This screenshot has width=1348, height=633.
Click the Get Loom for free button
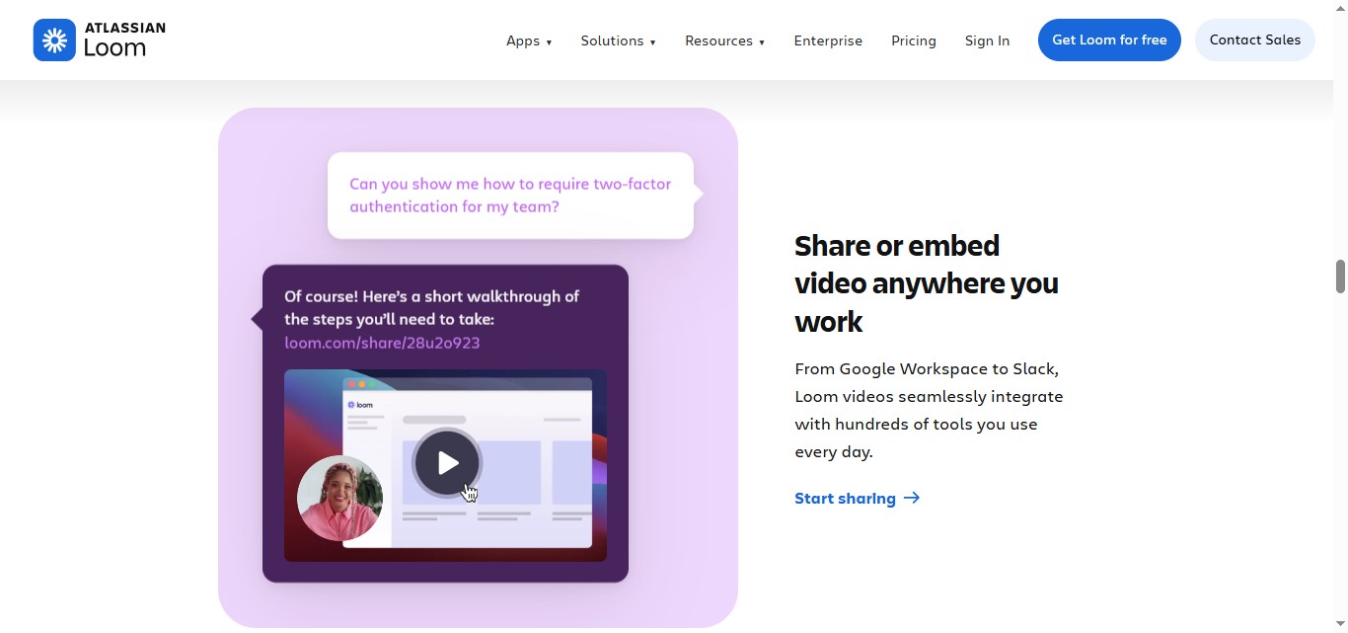[x=1109, y=40]
